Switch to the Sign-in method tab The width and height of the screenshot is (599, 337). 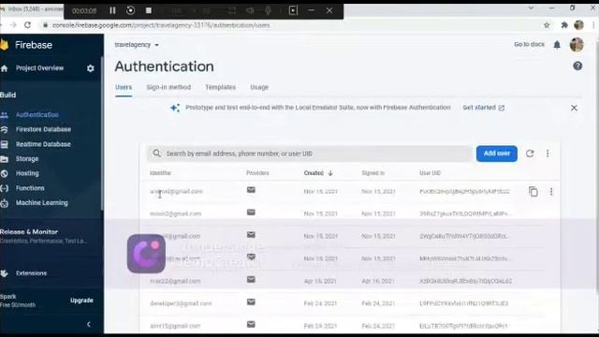click(168, 87)
